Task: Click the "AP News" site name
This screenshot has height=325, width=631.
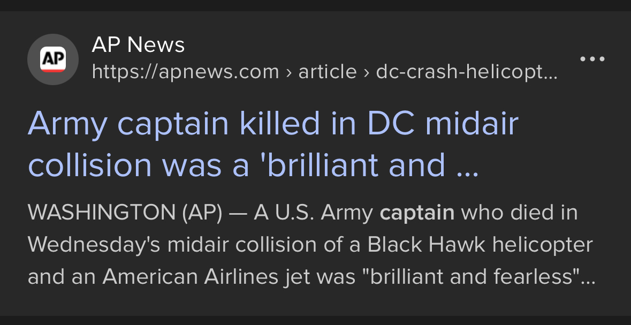Action: click(x=138, y=45)
